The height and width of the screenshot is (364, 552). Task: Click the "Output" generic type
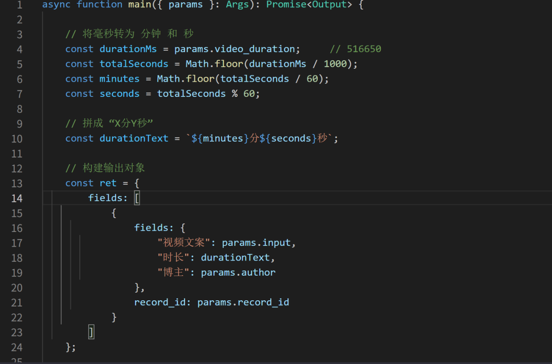(330, 5)
